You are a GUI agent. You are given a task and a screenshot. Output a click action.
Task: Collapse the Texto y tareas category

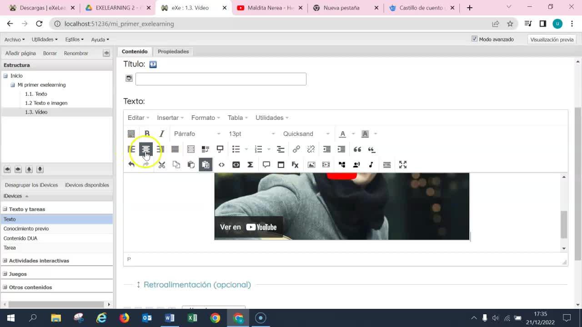coord(5,209)
